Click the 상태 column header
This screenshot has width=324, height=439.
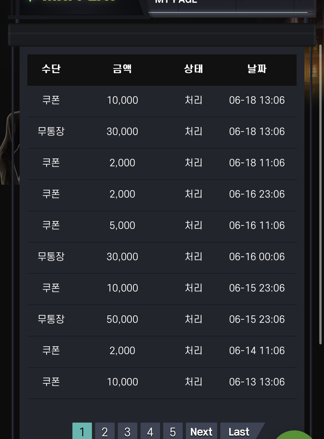(194, 68)
